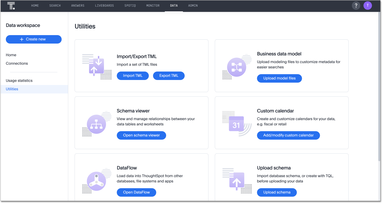Click the DataFlow card icon
Image resolution: width=382 pixels, height=203 pixels.
[x=97, y=181]
